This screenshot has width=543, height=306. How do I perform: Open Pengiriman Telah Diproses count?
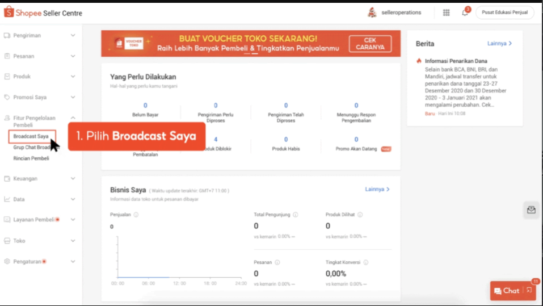click(286, 106)
